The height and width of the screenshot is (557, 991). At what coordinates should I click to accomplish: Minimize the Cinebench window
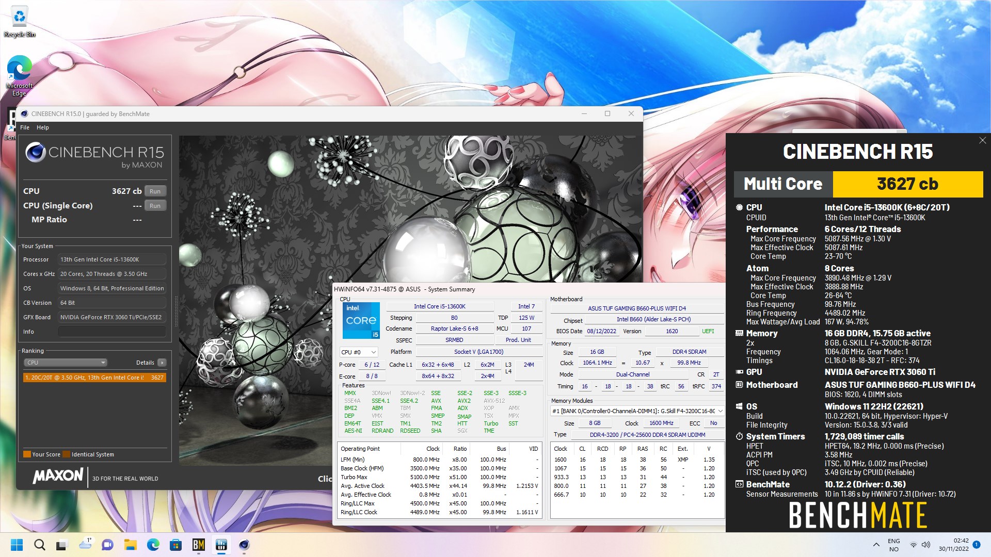tap(584, 113)
